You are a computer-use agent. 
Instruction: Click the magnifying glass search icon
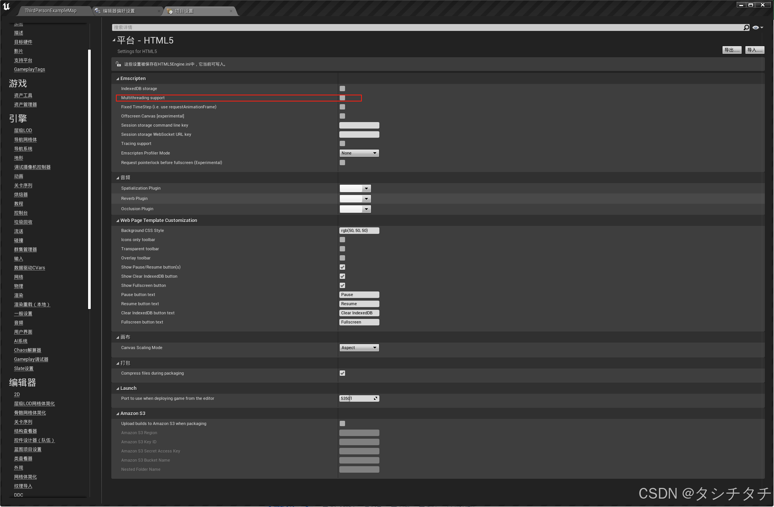point(746,27)
